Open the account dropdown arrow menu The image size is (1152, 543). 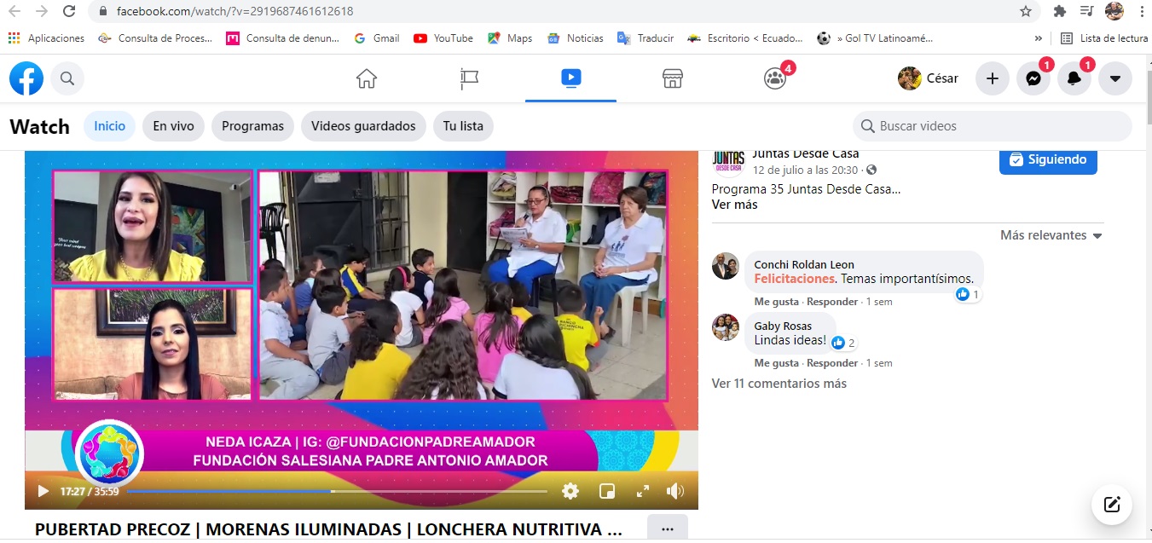click(x=1114, y=78)
